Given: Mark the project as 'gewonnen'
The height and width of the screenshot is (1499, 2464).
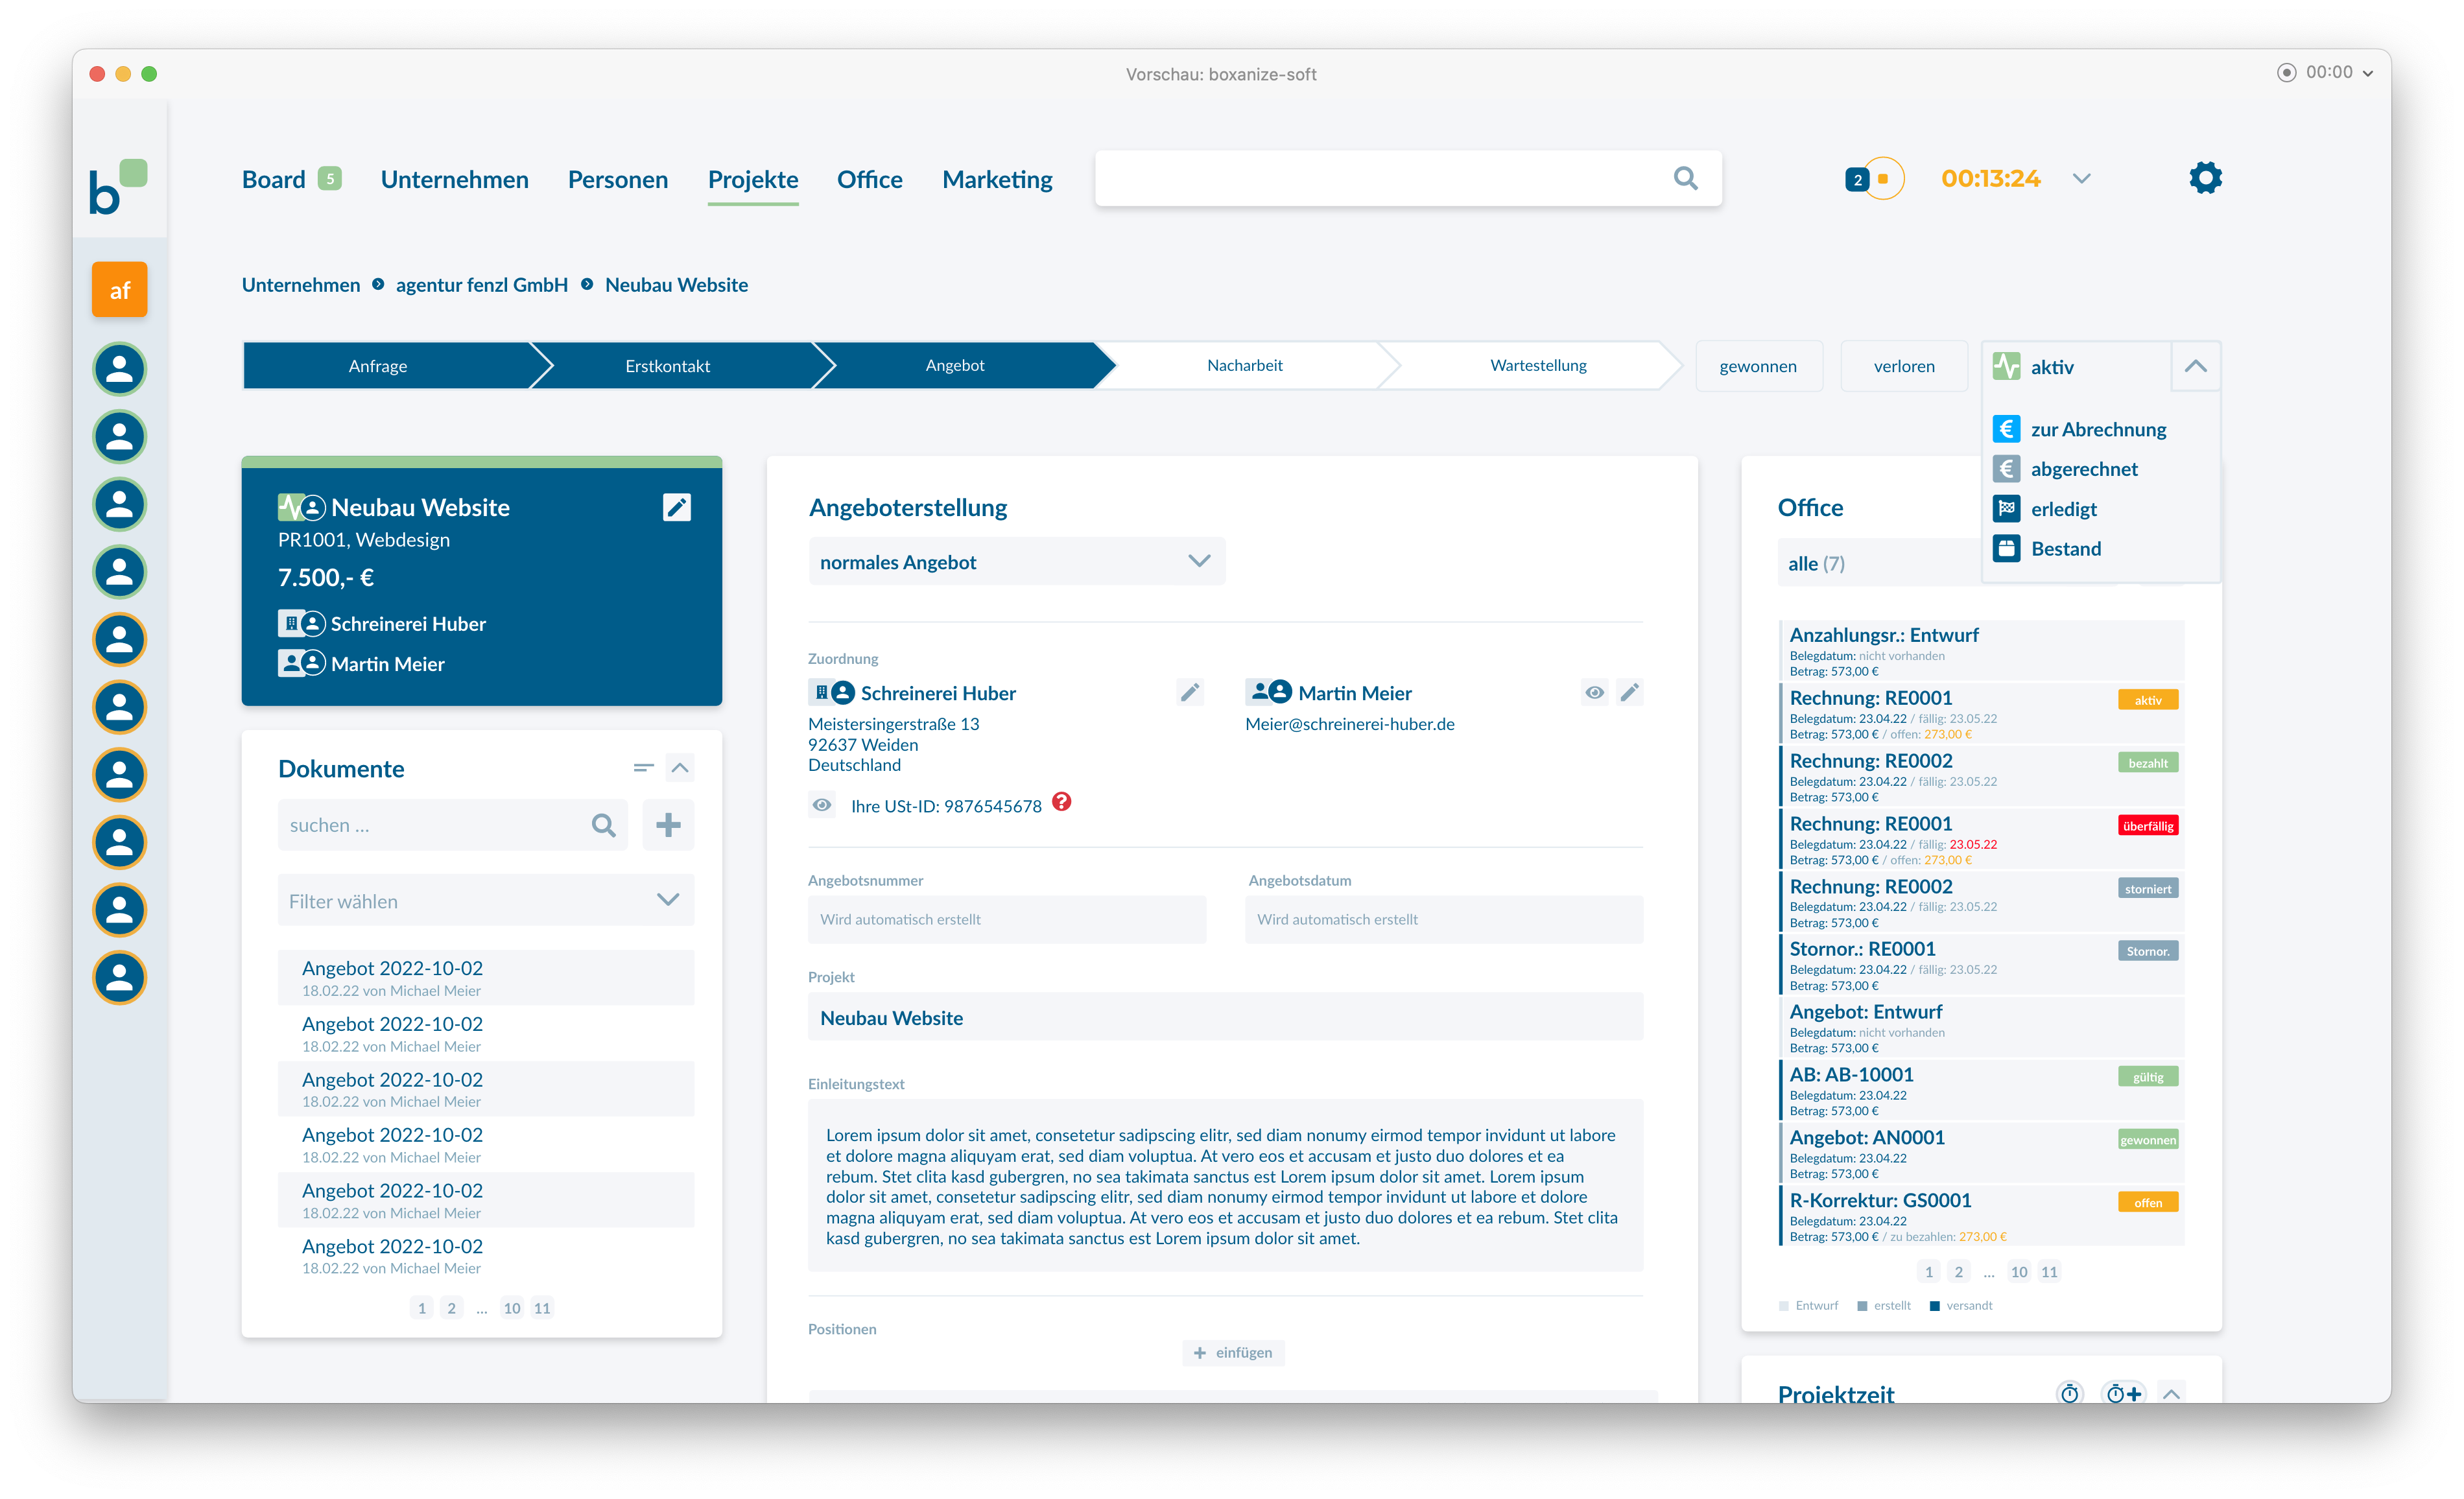Looking at the screenshot, I should coord(1758,366).
